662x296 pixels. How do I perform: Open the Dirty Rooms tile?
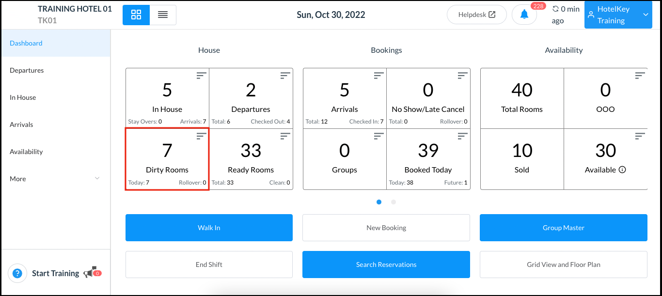167,159
